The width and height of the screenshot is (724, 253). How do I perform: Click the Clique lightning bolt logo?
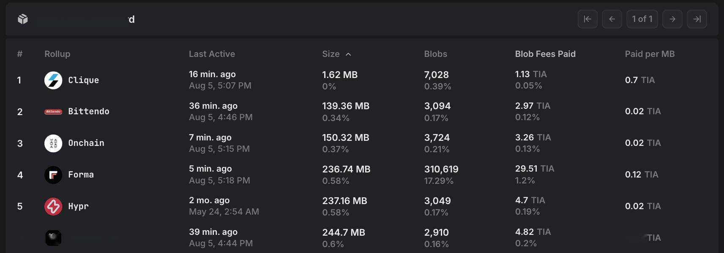(53, 80)
